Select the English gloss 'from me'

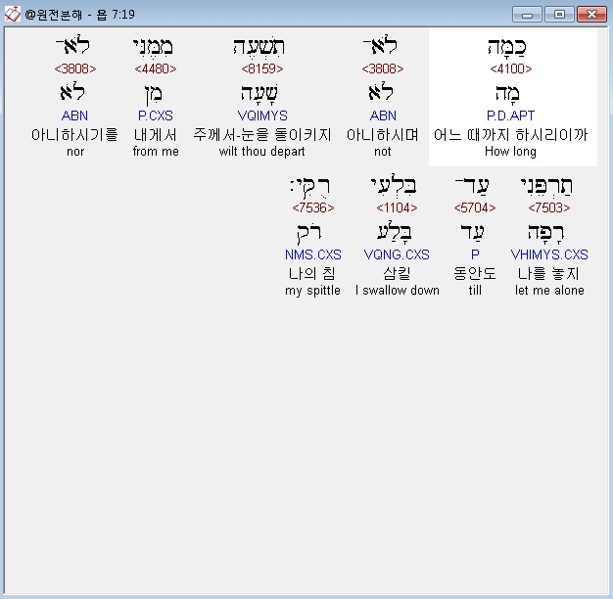point(156,151)
